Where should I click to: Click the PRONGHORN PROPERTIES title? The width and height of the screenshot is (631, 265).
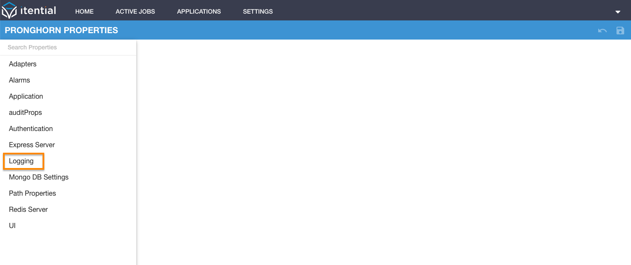tap(61, 30)
